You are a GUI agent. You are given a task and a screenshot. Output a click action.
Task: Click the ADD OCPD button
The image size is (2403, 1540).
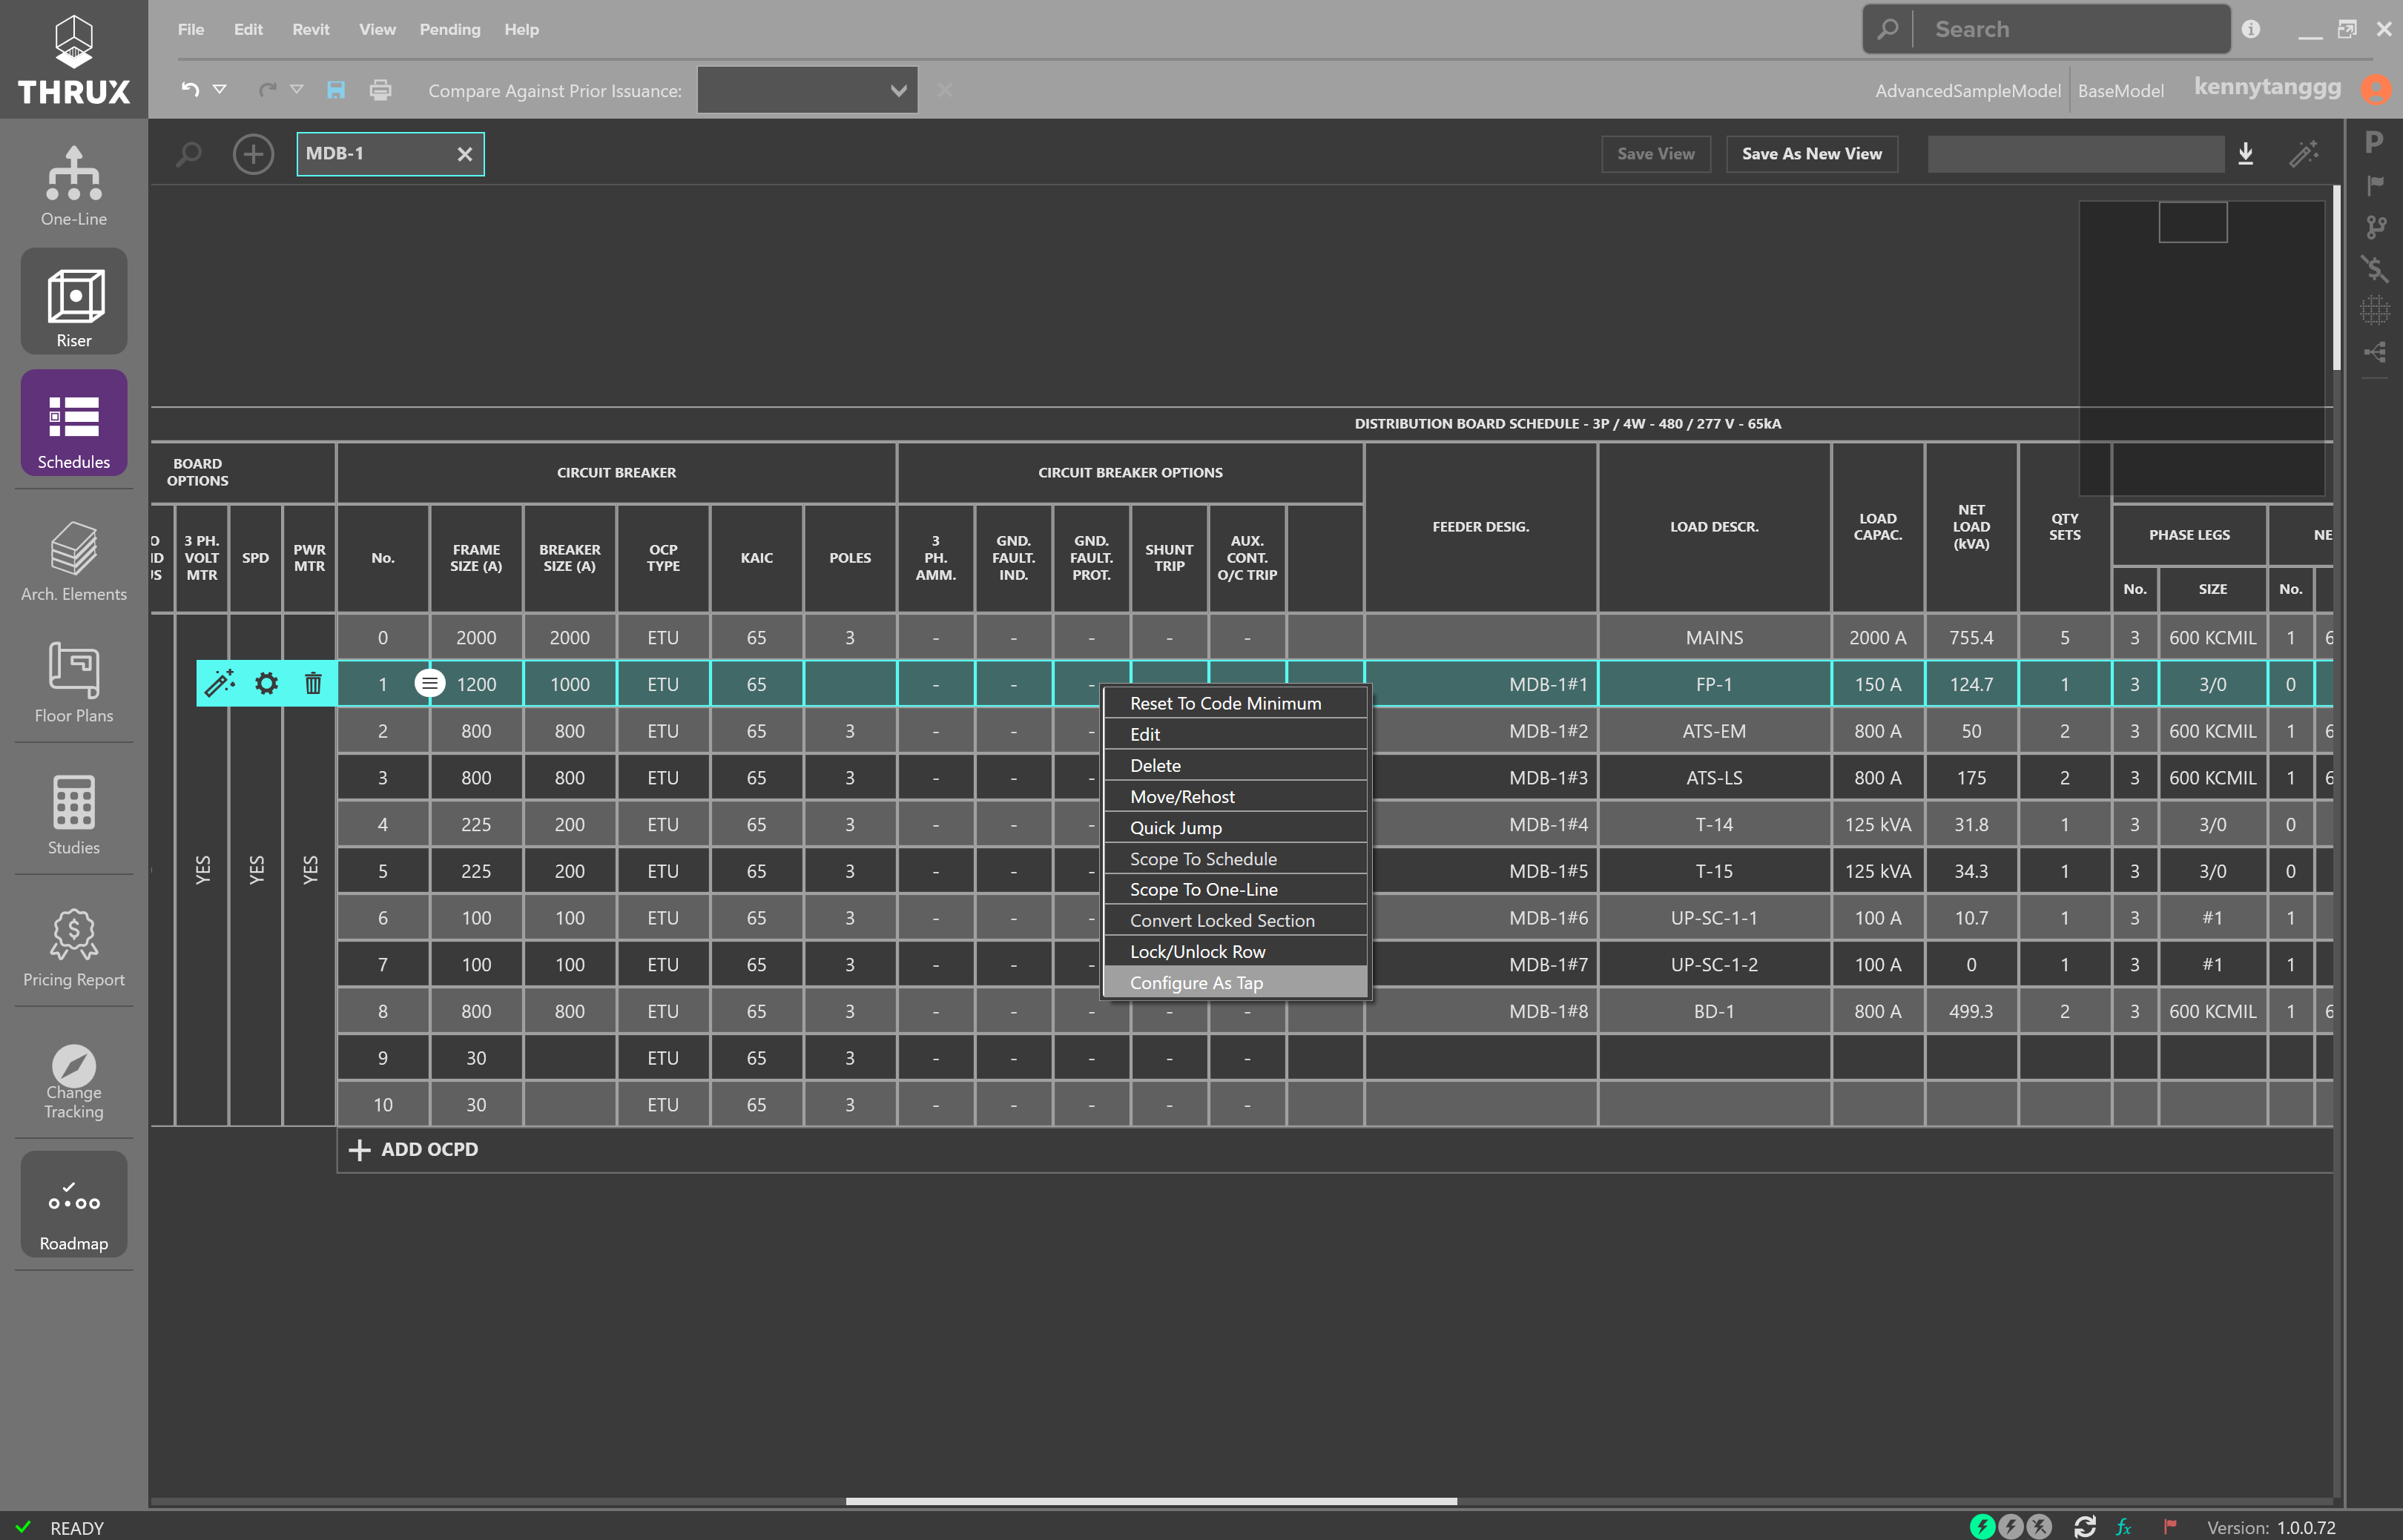[x=413, y=1150]
